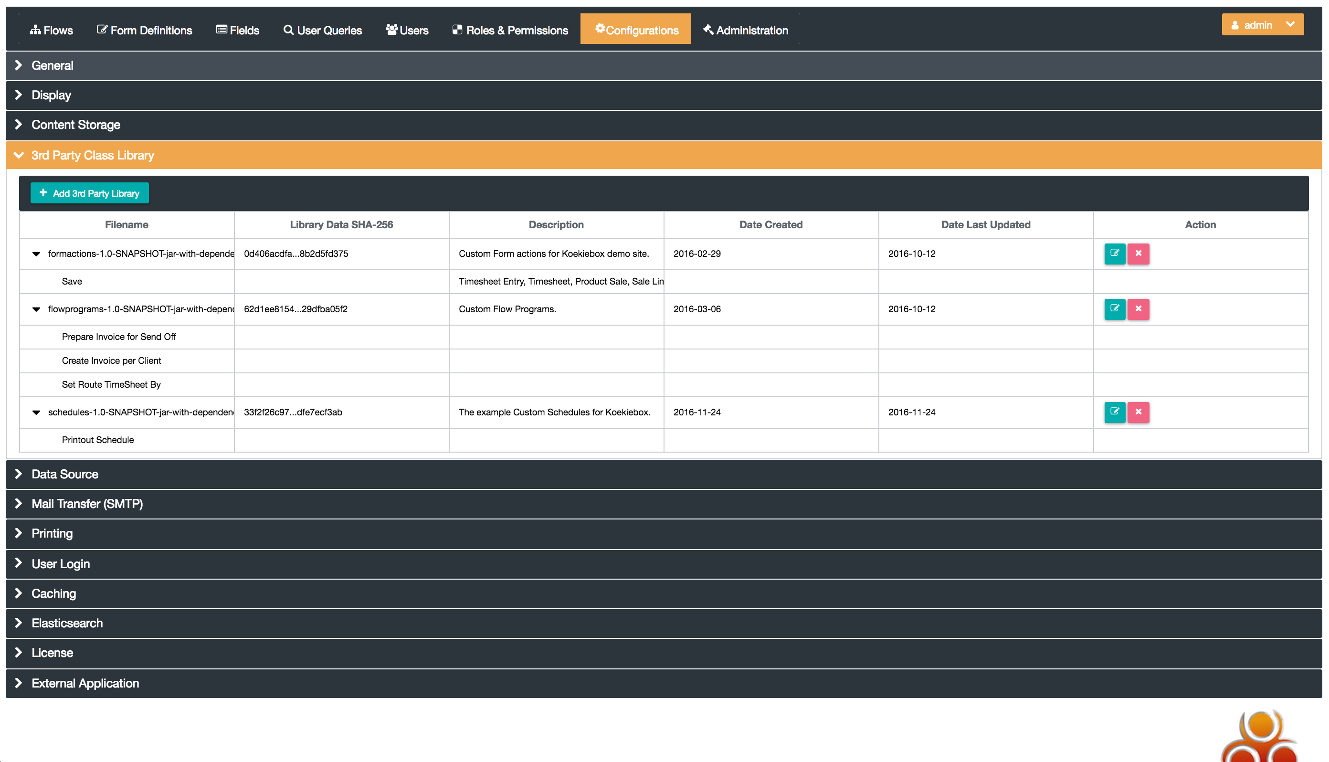
Task: Click delete icon for flowprograms library row
Action: coord(1138,309)
